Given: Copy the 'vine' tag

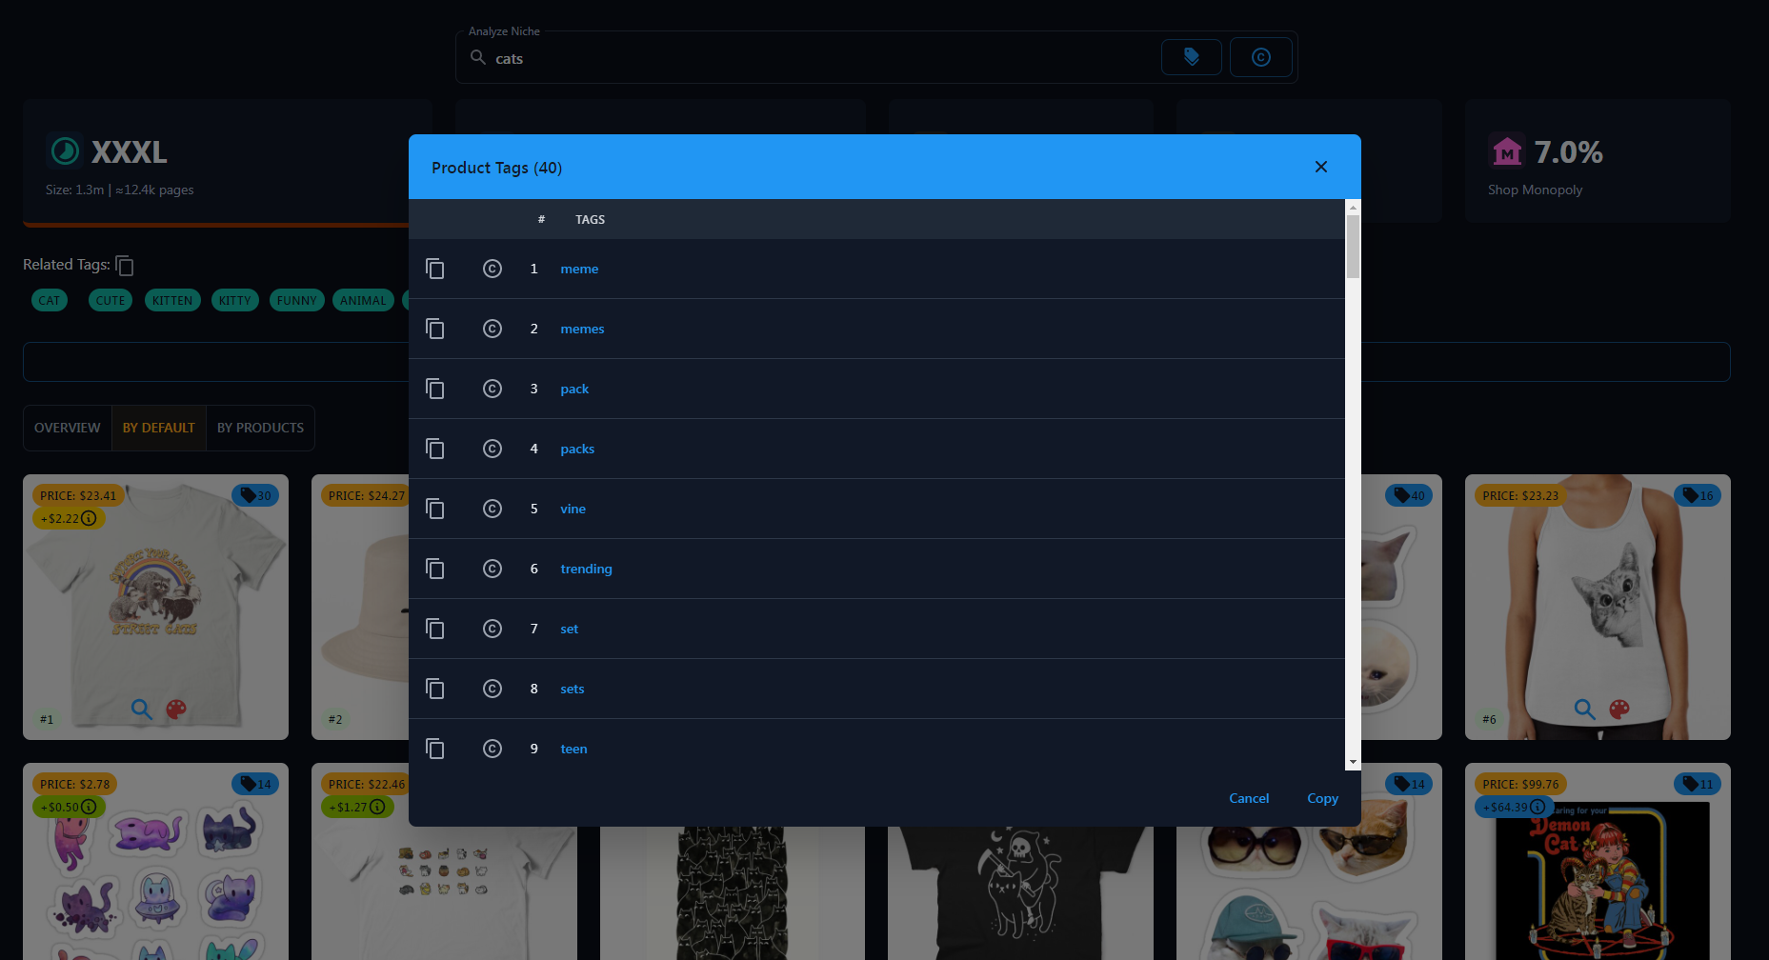Looking at the screenshot, I should click(x=435, y=509).
